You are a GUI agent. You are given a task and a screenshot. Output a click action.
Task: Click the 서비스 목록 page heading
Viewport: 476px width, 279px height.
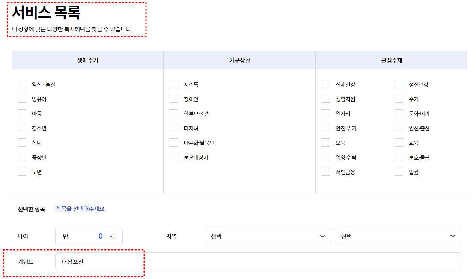pos(46,13)
